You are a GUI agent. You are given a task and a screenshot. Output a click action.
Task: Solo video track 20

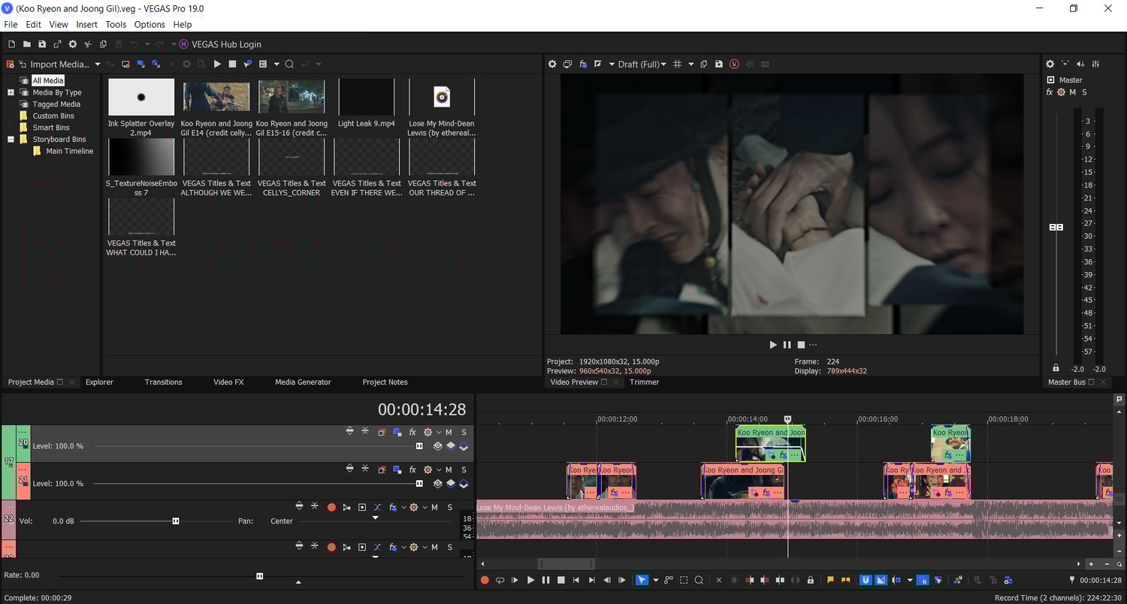464,432
